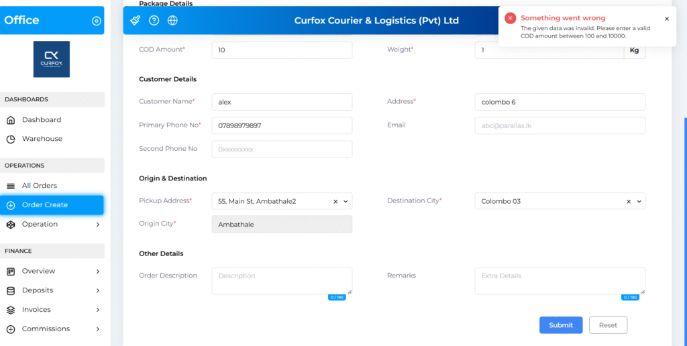Open the Pickup Address dropdown arrow
This screenshot has height=346, width=687.
(346, 201)
